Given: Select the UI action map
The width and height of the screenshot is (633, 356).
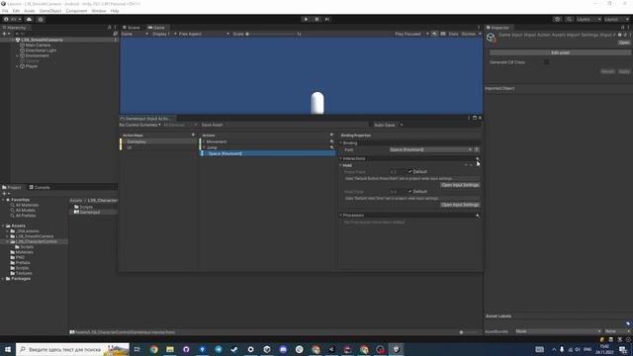Looking at the screenshot, I should [158, 147].
